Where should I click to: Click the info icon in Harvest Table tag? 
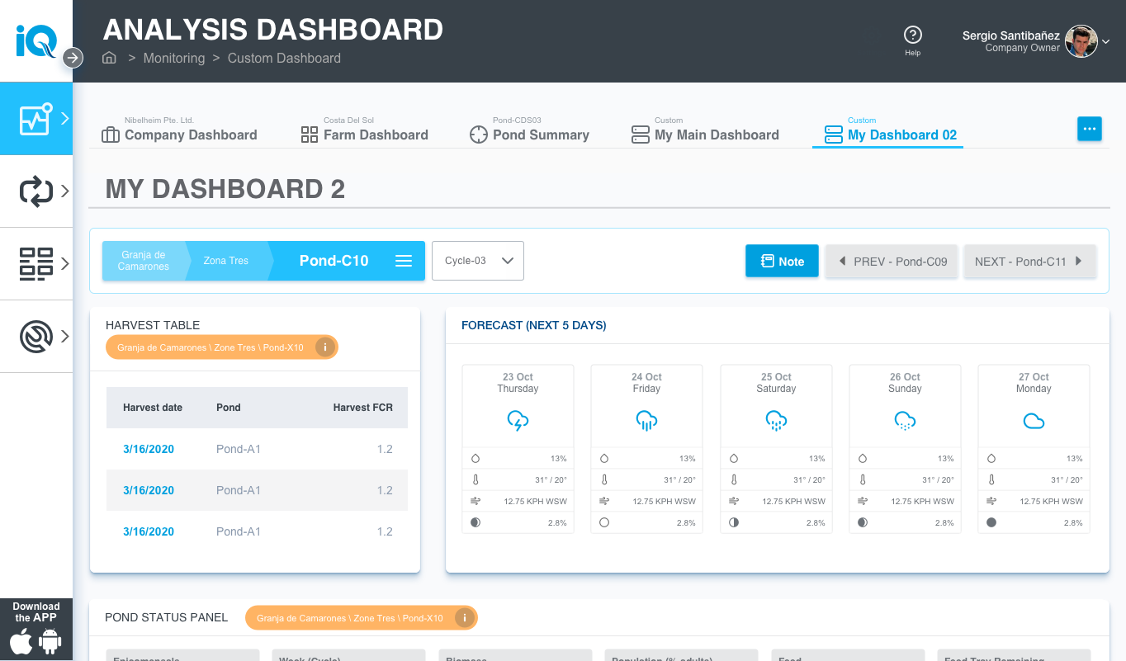coord(325,347)
